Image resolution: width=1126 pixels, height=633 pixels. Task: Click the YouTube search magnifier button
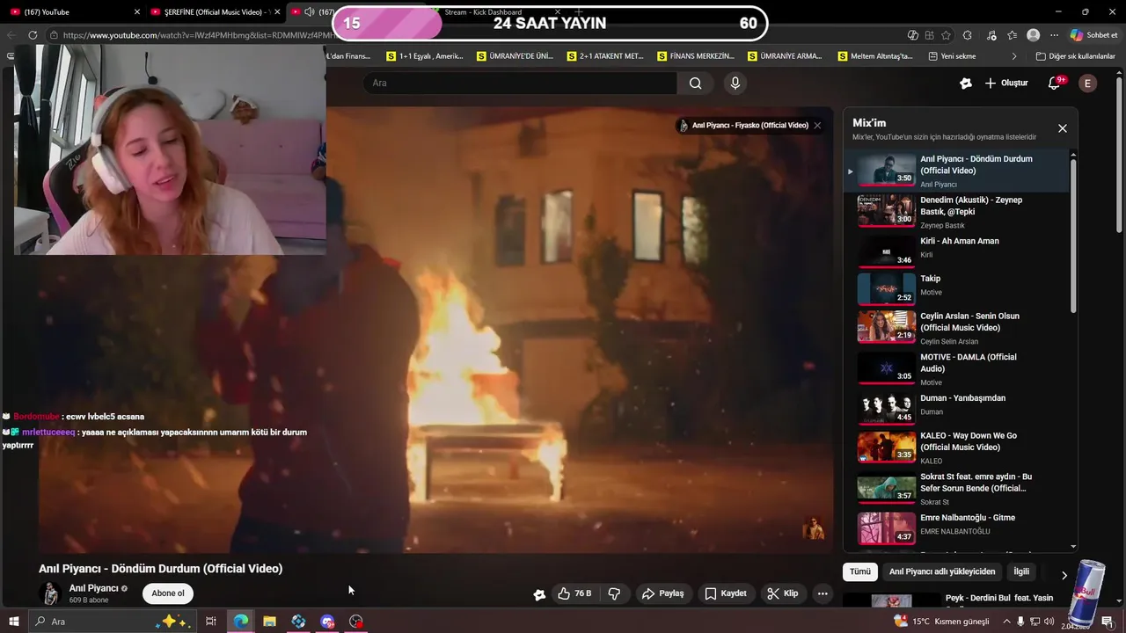(696, 83)
